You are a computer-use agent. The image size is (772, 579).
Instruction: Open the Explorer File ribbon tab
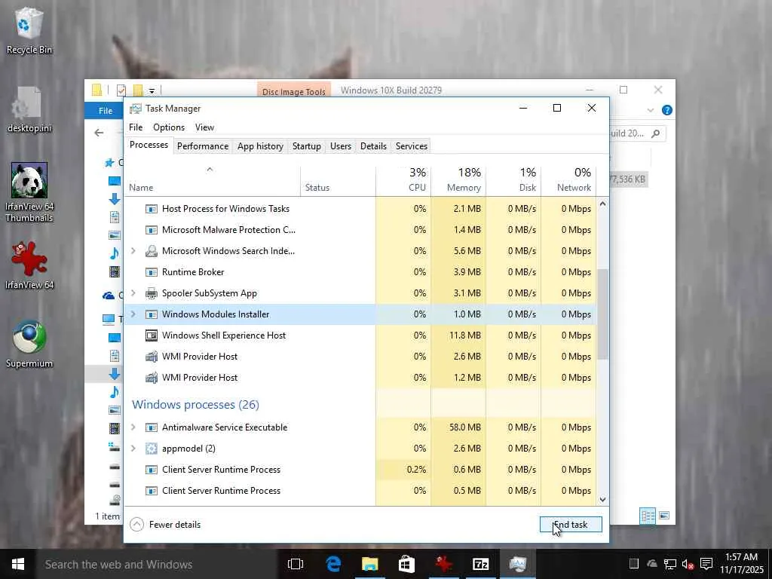tap(106, 111)
